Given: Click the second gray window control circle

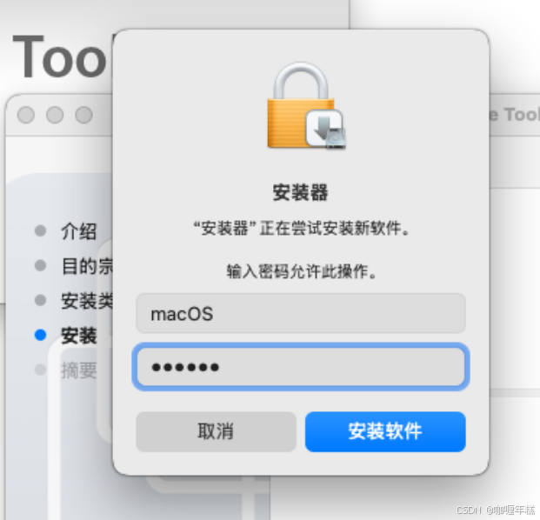Looking at the screenshot, I should [x=55, y=115].
